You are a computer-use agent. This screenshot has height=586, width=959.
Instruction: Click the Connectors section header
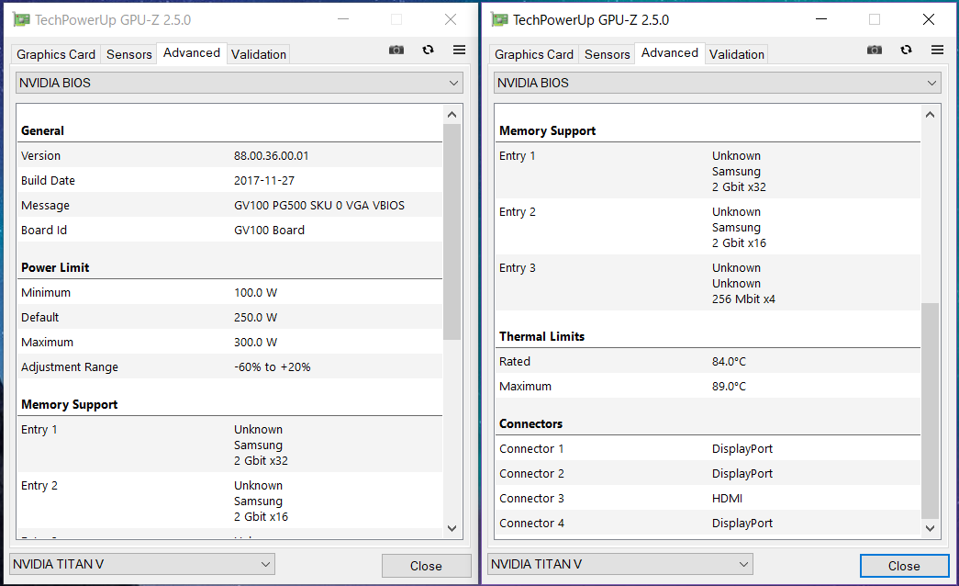coord(530,423)
